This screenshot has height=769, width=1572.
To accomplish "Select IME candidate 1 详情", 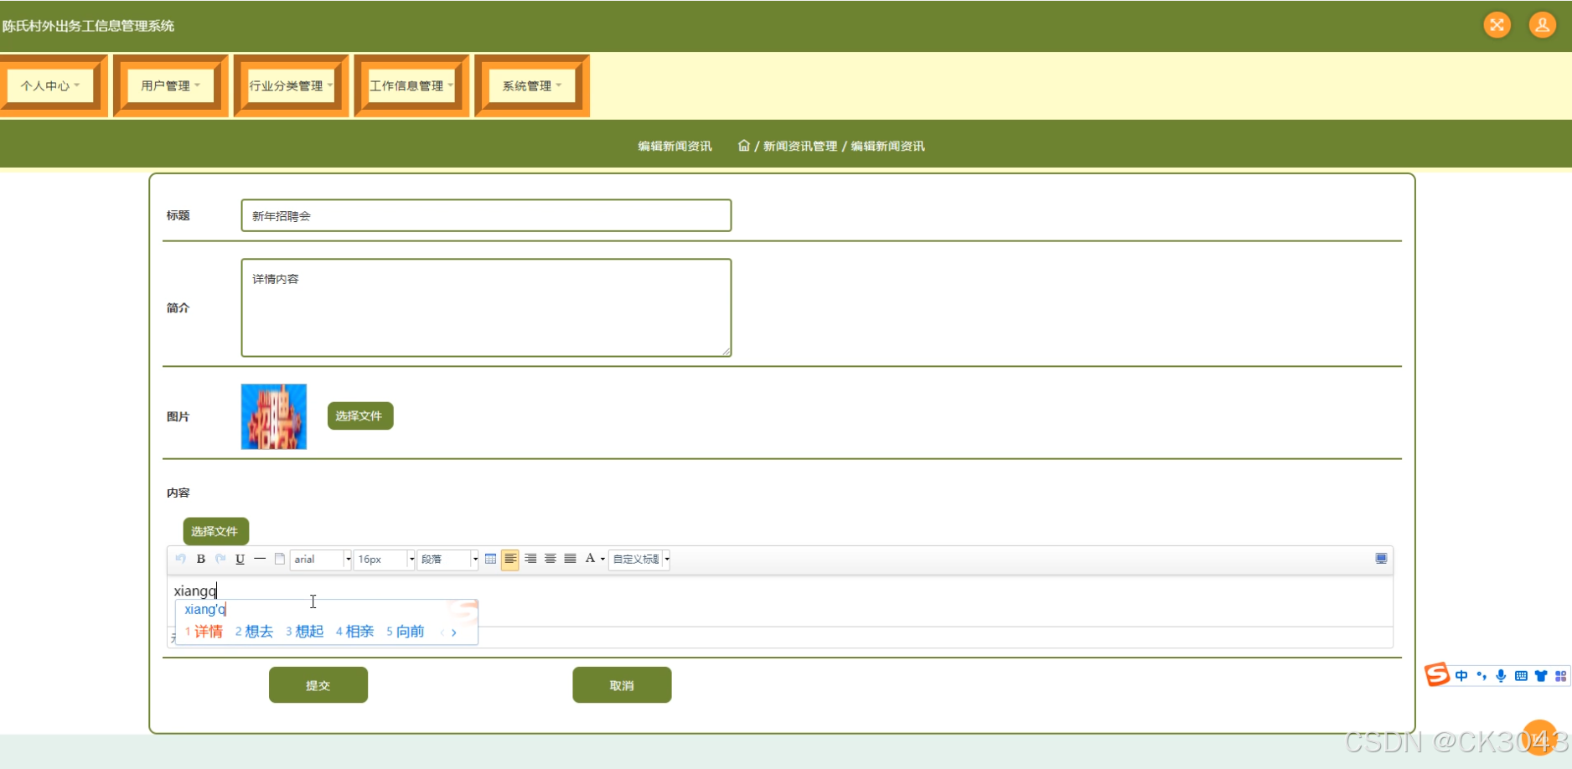I will pos(204,632).
